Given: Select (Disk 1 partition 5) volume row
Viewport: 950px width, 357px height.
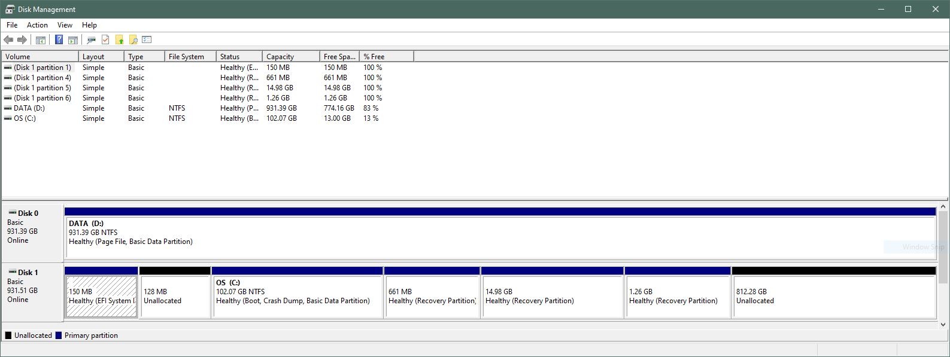Looking at the screenshot, I should pyautogui.click(x=208, y=88).
